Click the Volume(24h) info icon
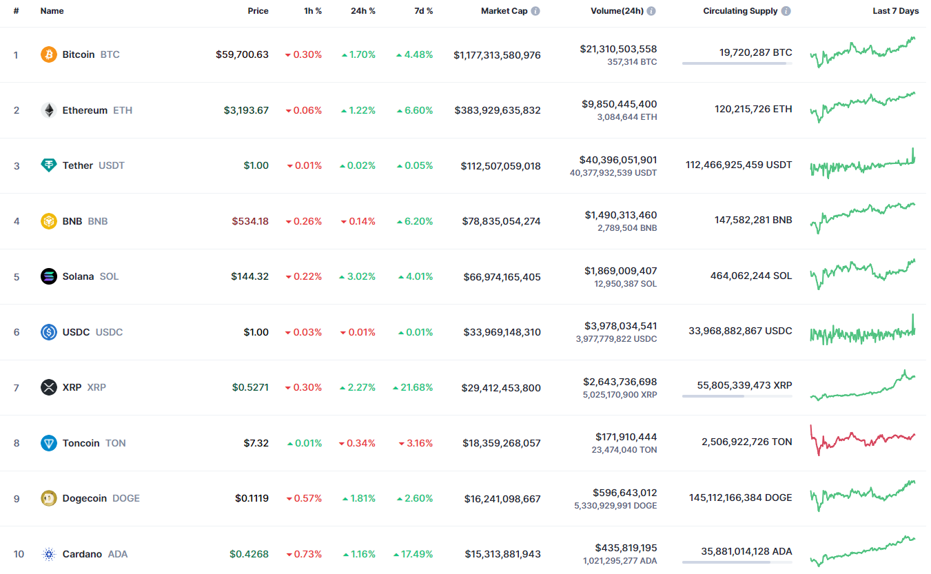 tap(651, 11)
